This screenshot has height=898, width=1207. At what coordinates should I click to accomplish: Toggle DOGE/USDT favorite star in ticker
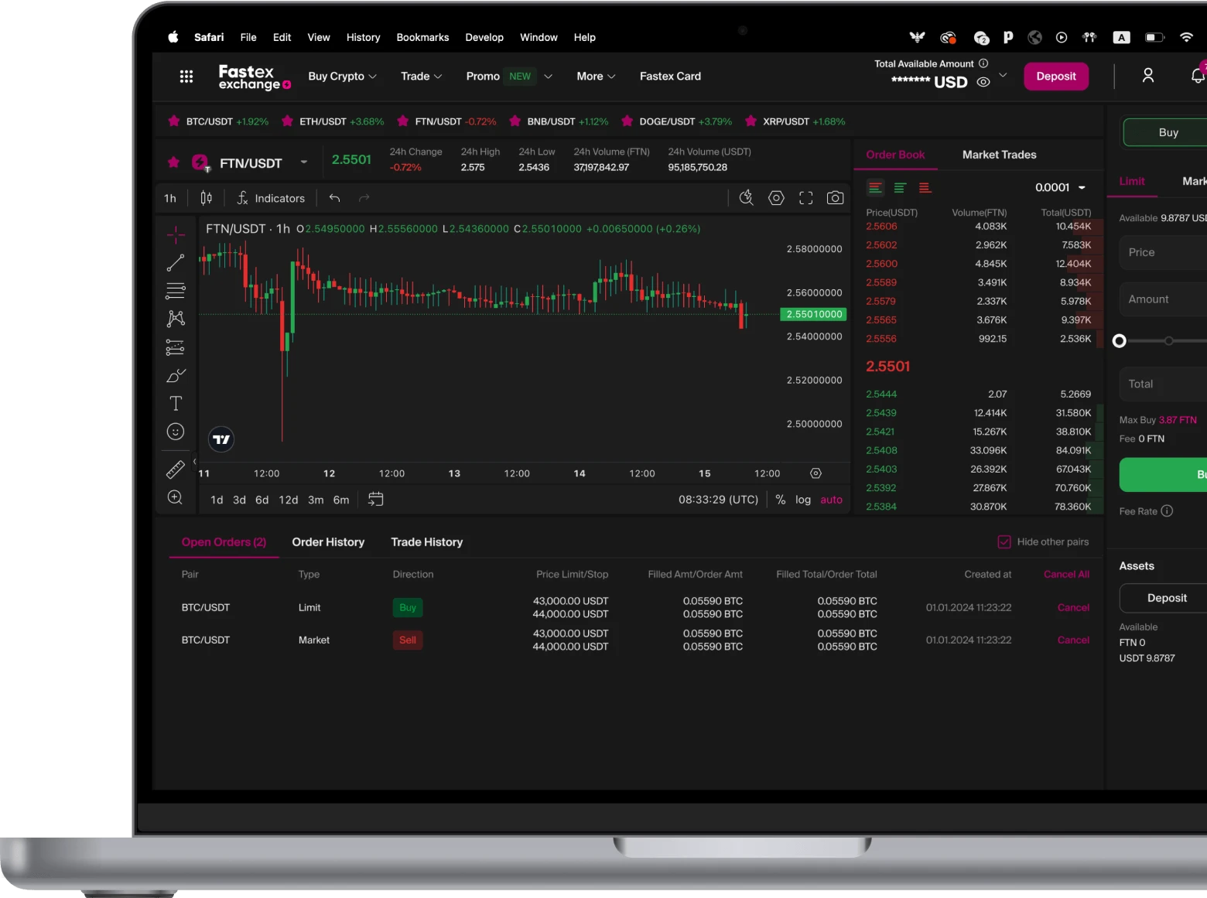(627, 121)
